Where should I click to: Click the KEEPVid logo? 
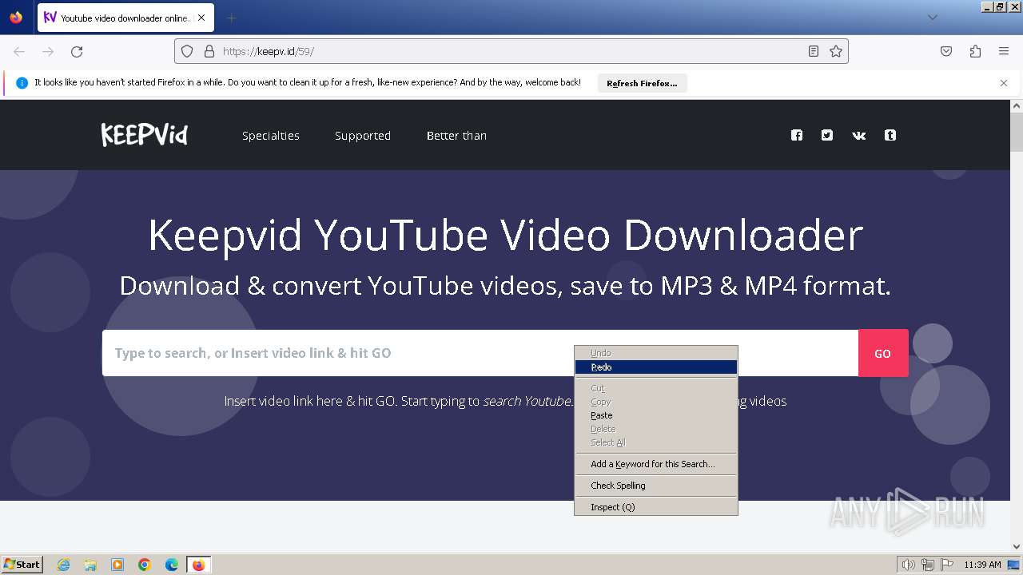click(x=145, y=135)
